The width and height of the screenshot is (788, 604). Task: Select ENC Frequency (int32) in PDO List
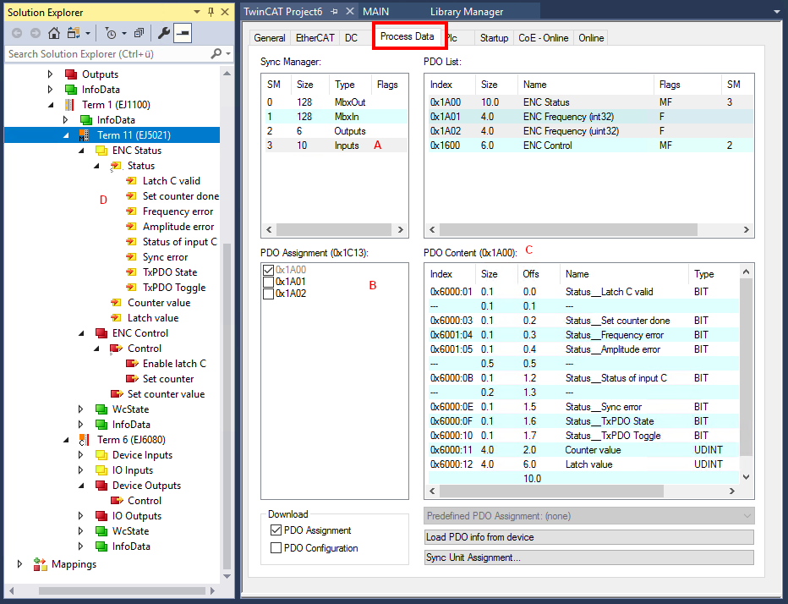[x=589, y=117]
